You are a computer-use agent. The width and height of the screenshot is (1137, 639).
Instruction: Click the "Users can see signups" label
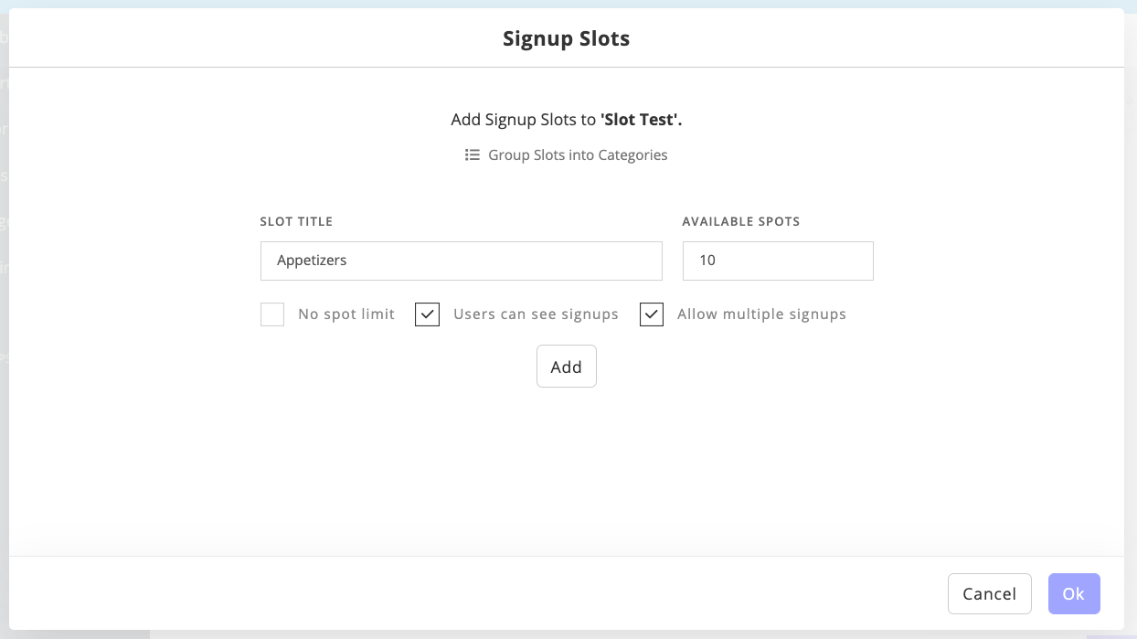pos(536,314)
